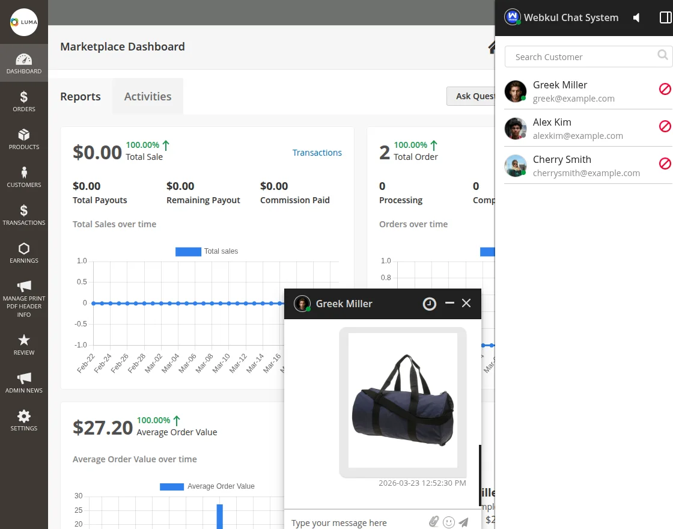Open the duffel bag image in chat
This screenshot has width=673, height=529.
[x=403, y=400]
